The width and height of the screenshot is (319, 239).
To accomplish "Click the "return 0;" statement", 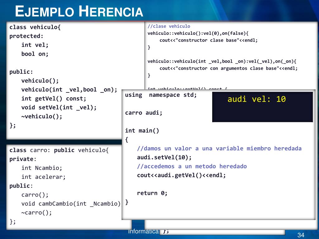I will pos(152,193).
